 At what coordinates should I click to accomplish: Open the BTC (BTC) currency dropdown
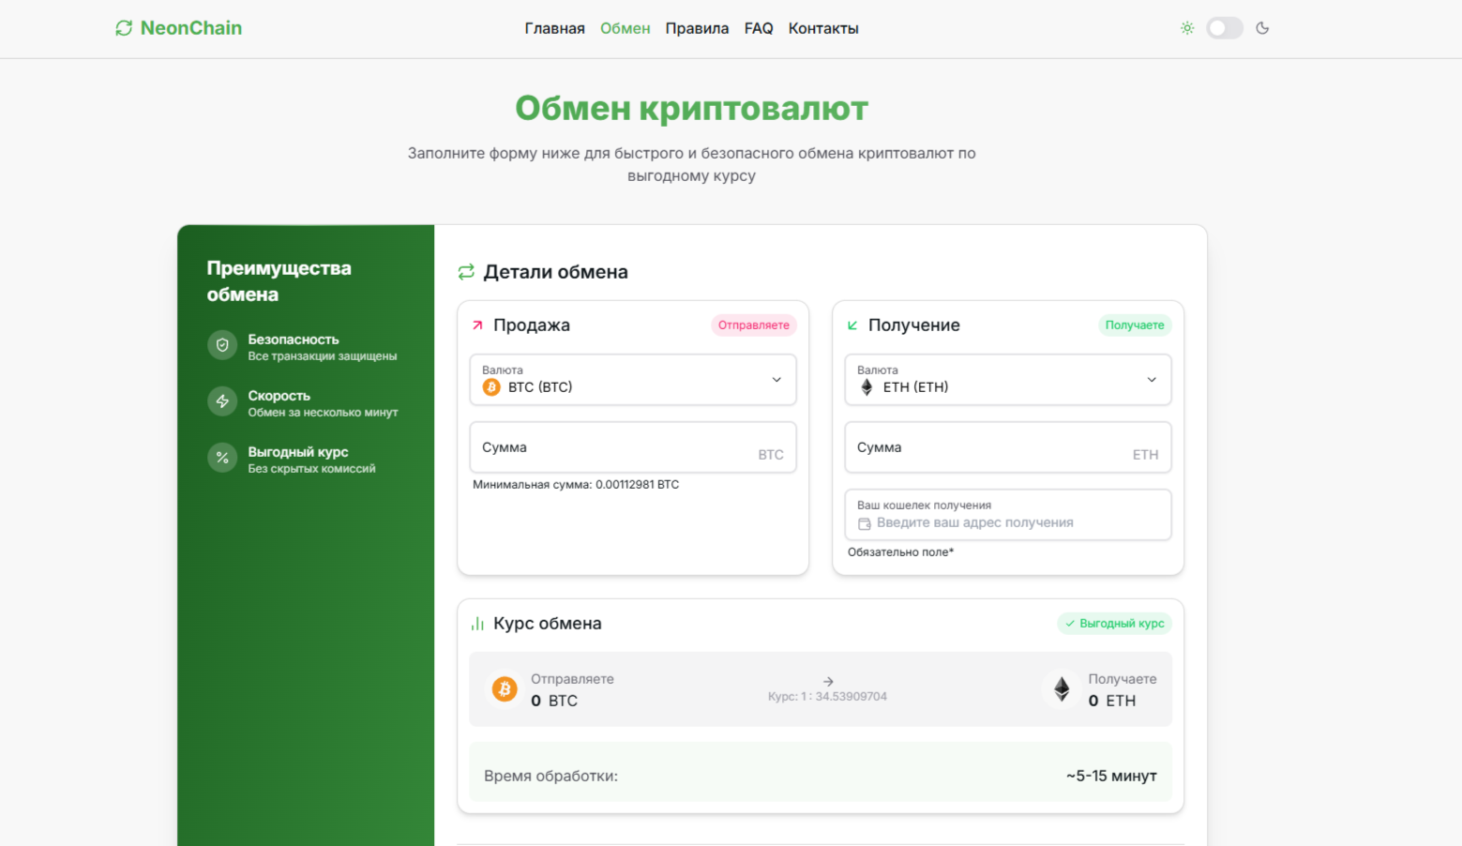(633, 380)
